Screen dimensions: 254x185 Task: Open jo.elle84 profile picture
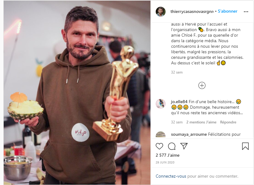(x=161, y=104)
